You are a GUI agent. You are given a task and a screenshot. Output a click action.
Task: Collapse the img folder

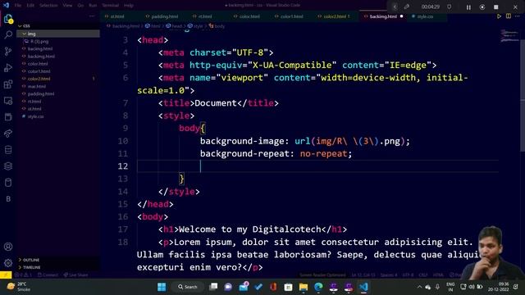pos(58,34)
